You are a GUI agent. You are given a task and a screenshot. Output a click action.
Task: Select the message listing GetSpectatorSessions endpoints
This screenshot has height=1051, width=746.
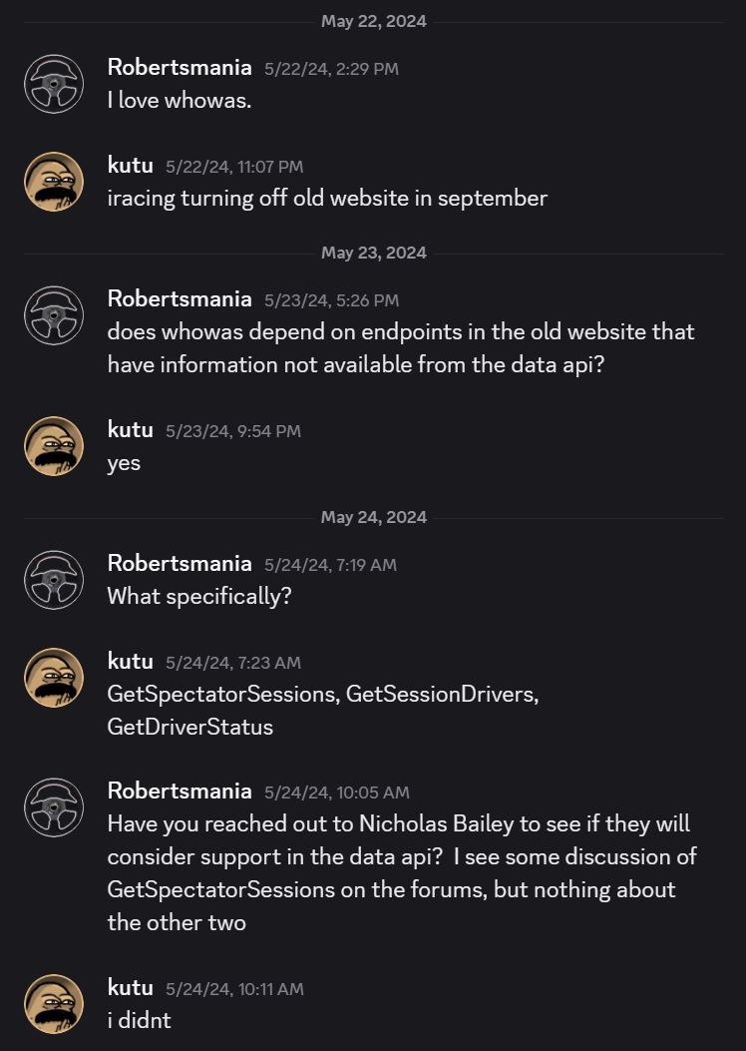[x=323, y=710]
